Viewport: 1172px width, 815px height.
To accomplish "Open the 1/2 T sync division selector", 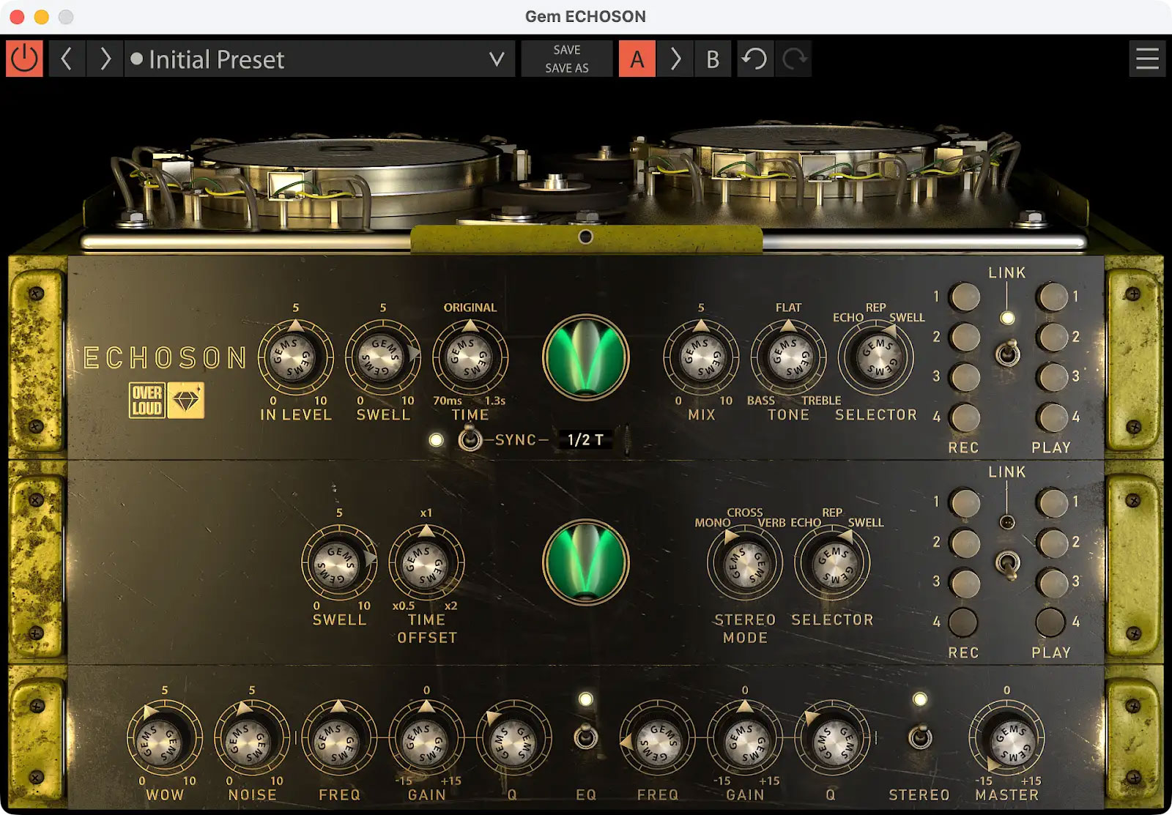I will 585,440.
